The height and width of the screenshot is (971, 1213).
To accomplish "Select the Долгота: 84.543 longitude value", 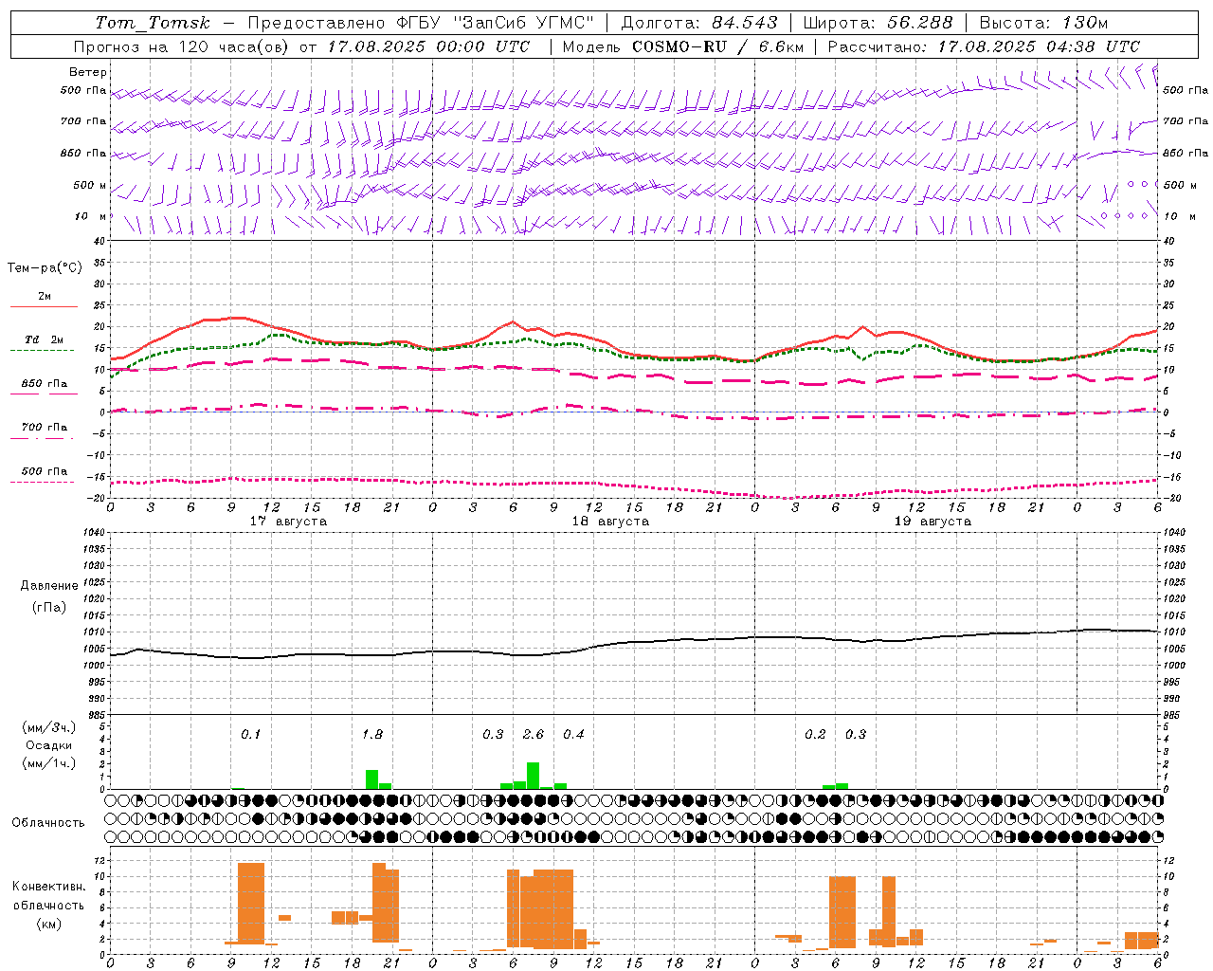I will pyautogui.click(x=700, y=23).
